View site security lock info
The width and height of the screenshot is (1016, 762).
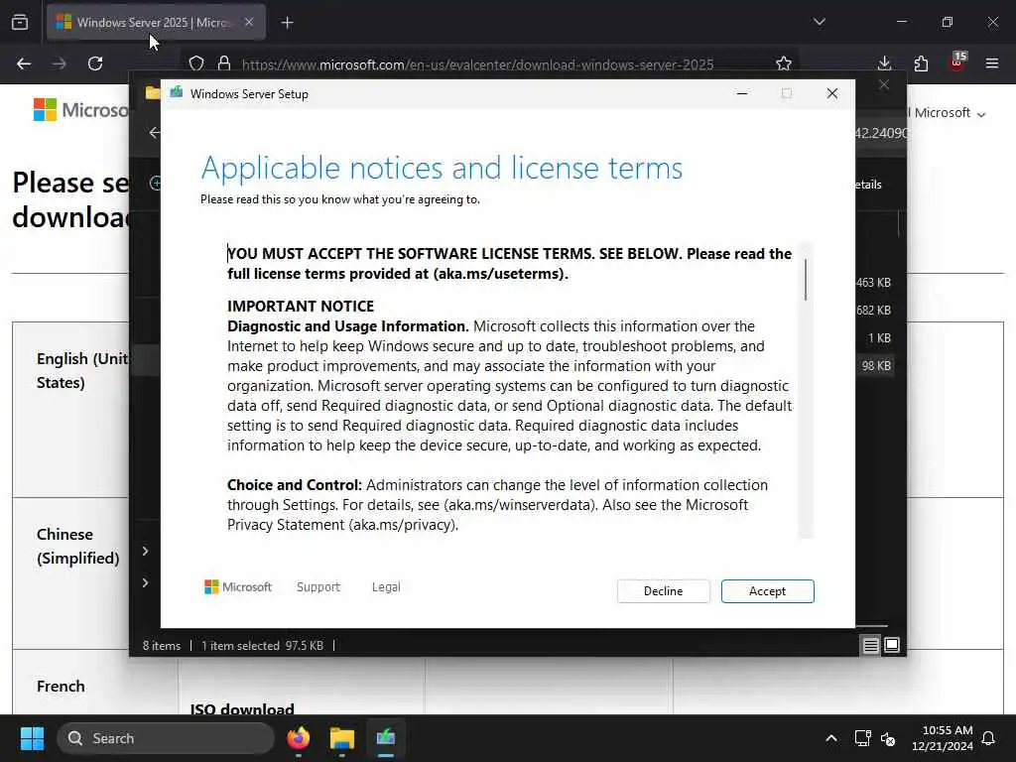coord(224,63)
